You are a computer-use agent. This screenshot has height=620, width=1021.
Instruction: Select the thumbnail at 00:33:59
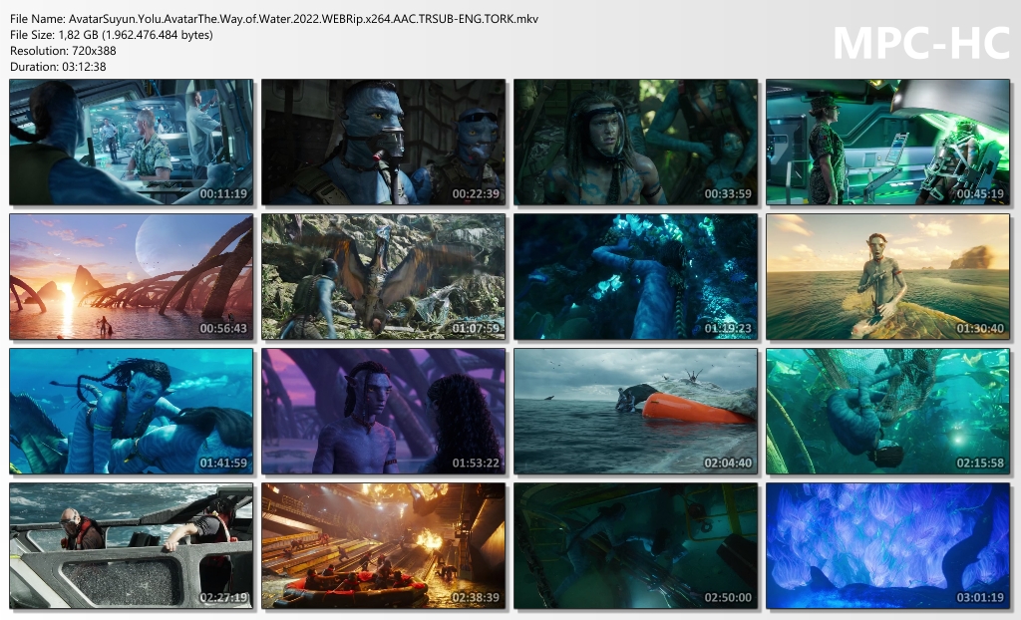point(635,142)
